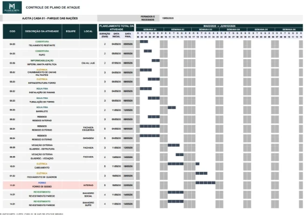Click the IMPERMEABILIZAÇÃO category label
The image size is (306, 219).
point(42,61)
